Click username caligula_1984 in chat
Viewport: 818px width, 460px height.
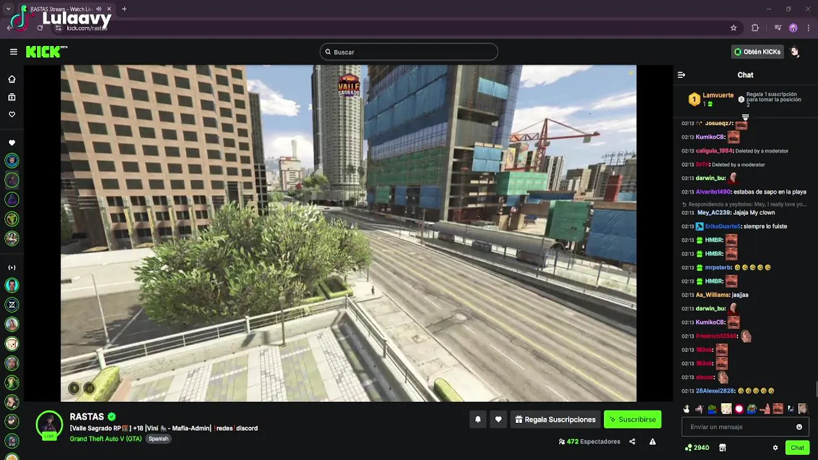tap(714, 151)
